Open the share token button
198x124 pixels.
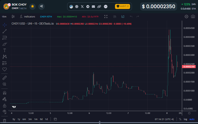pos(42,6)
